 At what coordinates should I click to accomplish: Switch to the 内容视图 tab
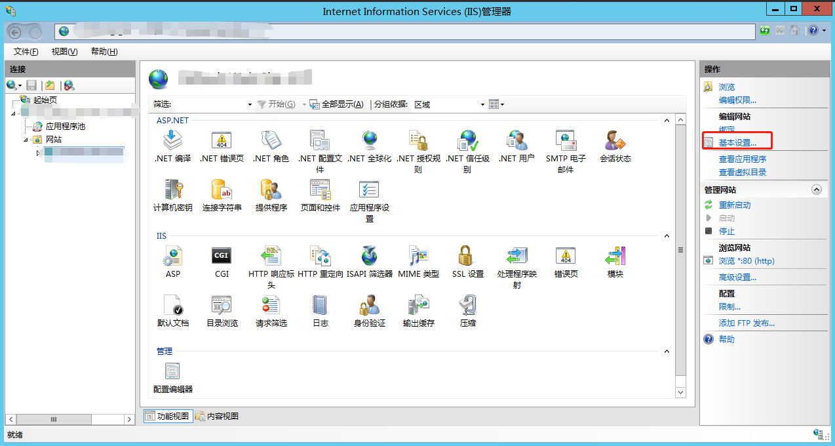coord(217,416)
